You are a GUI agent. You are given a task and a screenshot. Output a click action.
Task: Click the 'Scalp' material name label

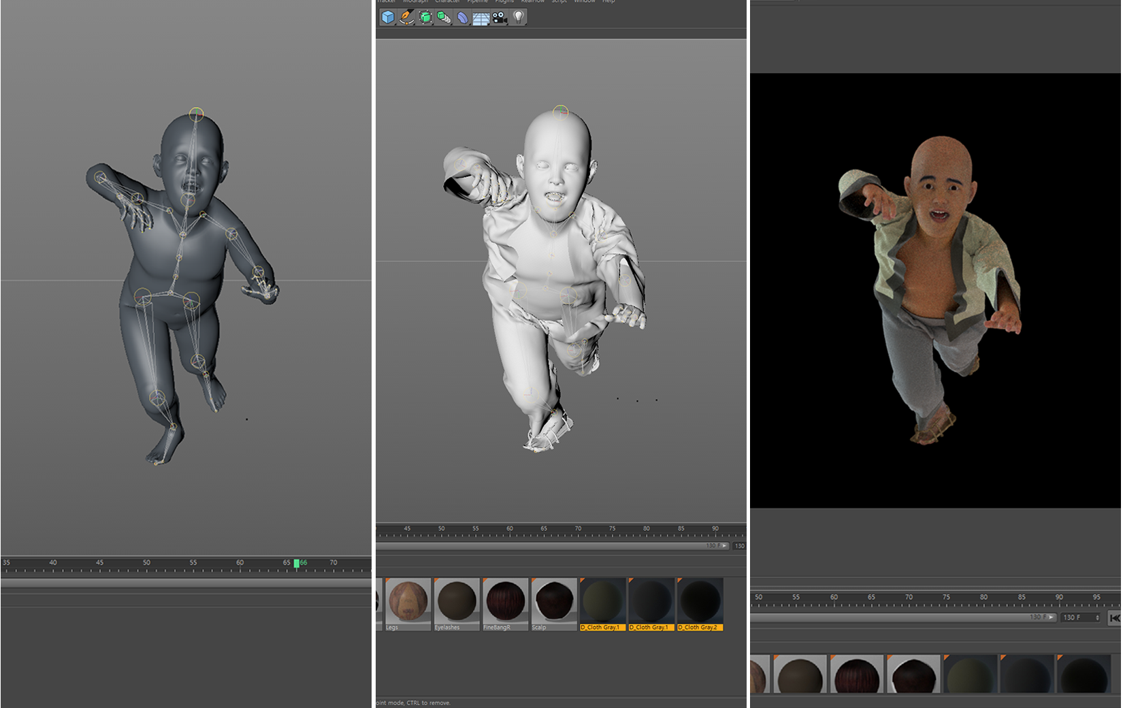point(539,628)
